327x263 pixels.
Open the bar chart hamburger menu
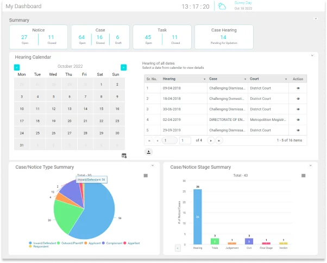(x=303, y=176)
